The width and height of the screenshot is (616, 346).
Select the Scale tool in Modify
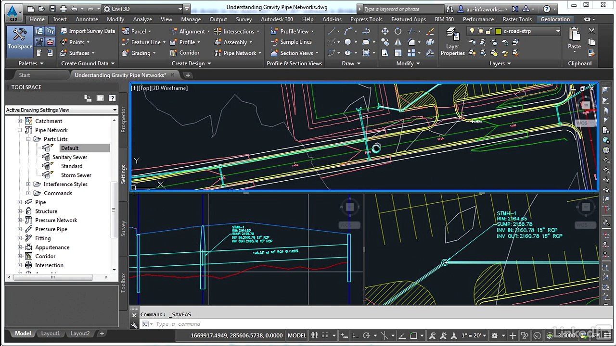(x=398, y=53)
